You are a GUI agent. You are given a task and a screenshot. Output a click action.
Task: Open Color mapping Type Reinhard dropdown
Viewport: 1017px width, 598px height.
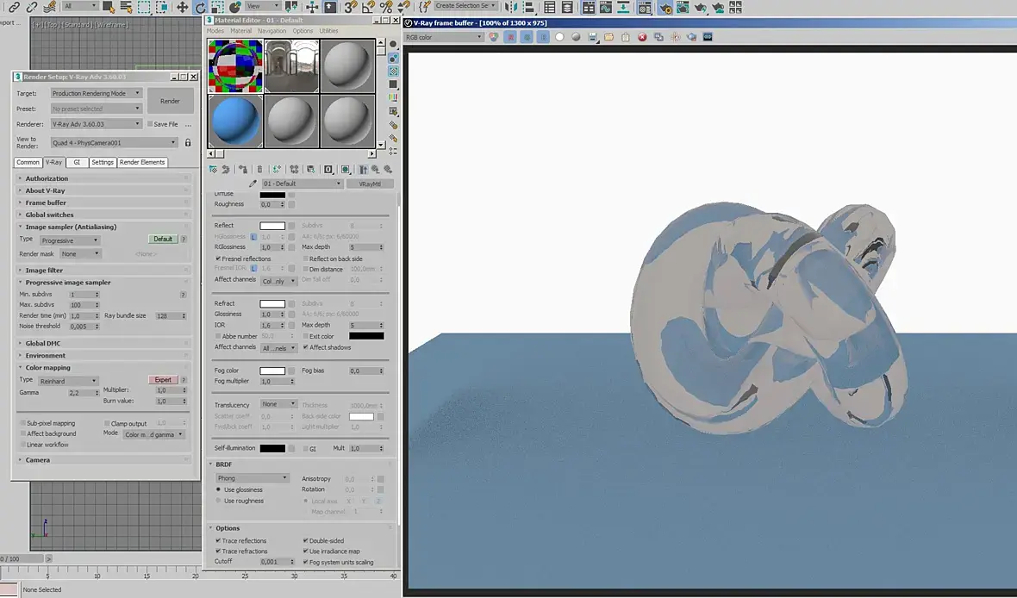tap(68, 382)
